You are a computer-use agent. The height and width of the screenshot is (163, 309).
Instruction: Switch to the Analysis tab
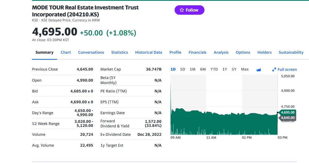[x=221, y=52]
